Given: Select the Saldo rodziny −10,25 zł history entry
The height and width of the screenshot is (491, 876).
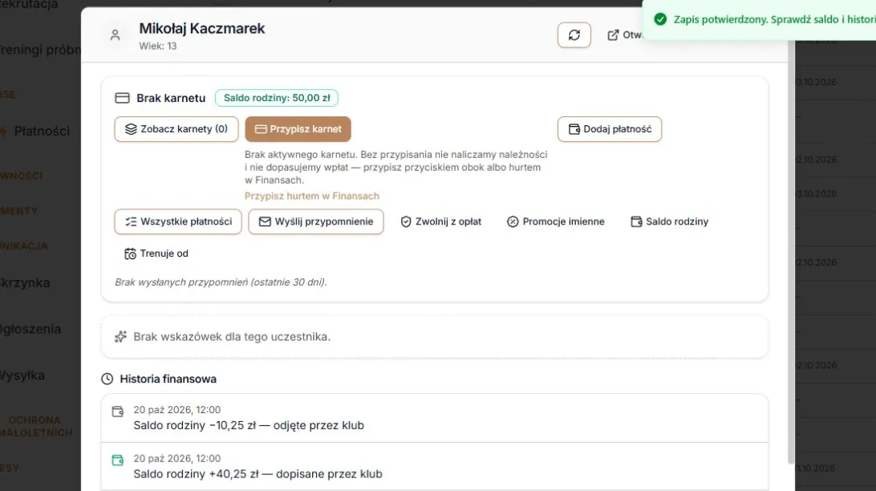Looking at the screenshot, I should click(435, 418).
